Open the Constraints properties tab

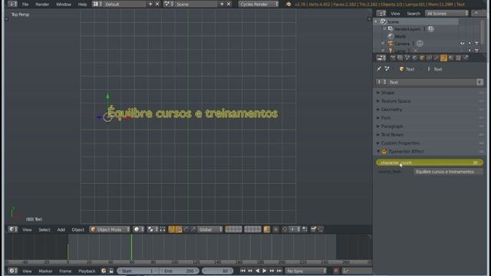tap(429, 58)
